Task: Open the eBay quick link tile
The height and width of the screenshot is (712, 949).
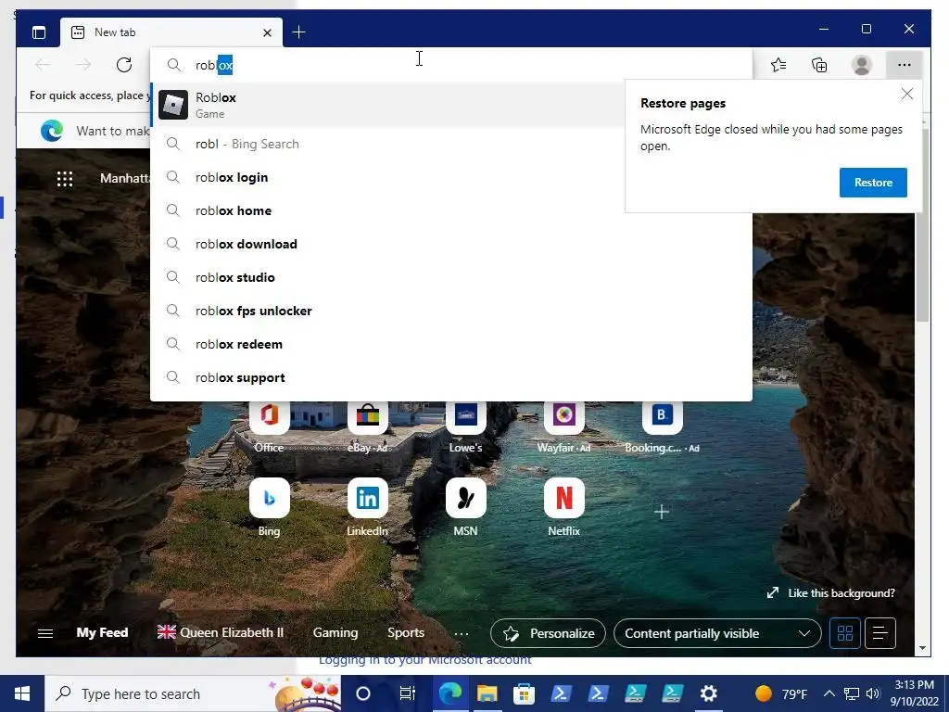Action: tap(367, 427)
